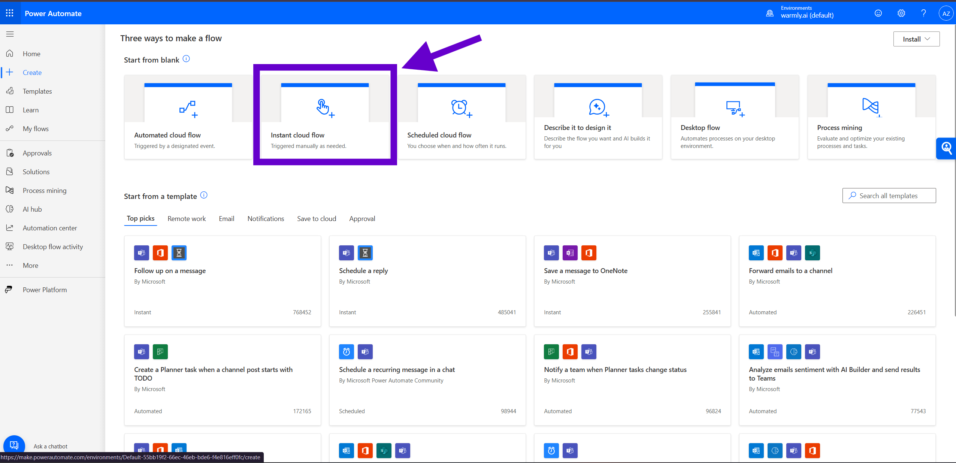Expand the Install dropdown
The image size is (956, 463).
point(916,39)
